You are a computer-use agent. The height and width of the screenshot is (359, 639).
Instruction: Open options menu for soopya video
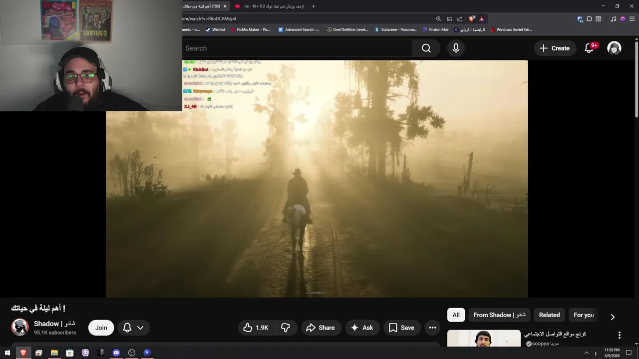click(x=619, y=335)
